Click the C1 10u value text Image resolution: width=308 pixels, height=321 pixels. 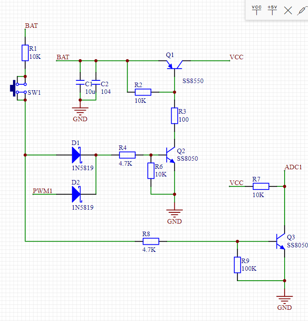[x=90, y=92]
